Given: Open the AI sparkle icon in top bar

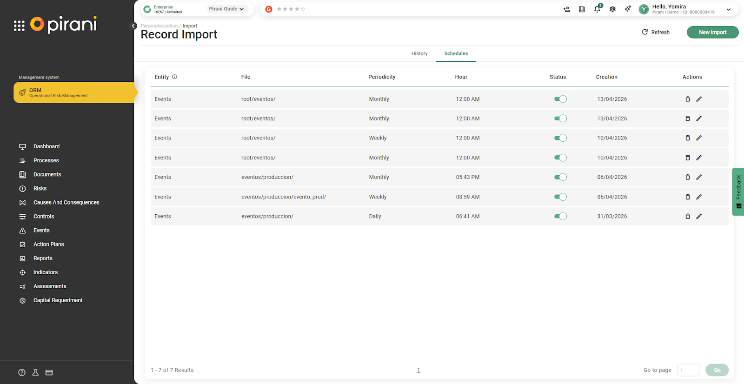Looking at the screenshot, I should (x=628, y=9).
